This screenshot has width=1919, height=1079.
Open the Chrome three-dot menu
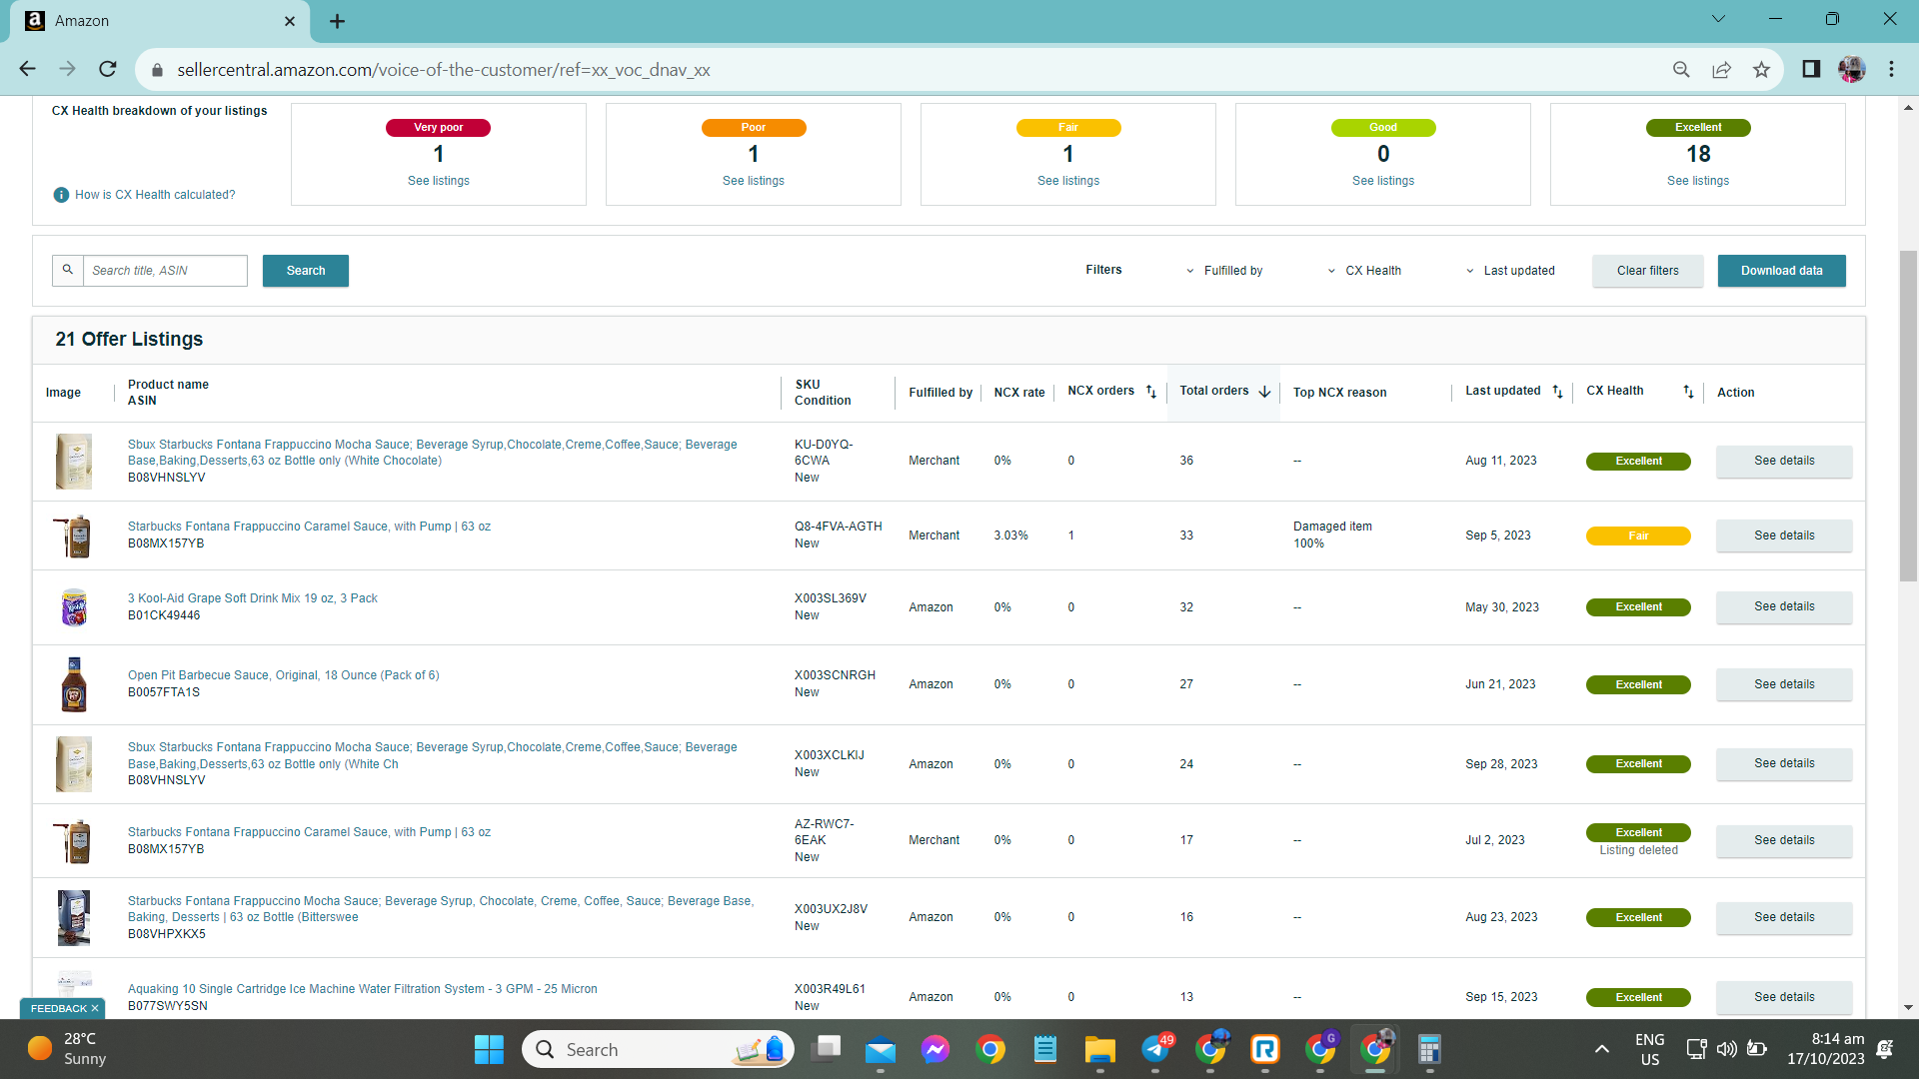click(1891, 69)
